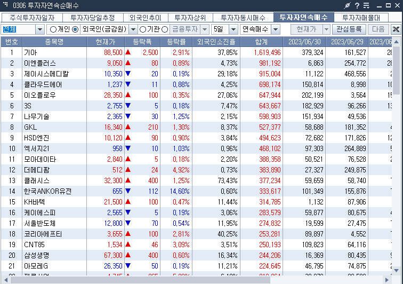
Task: Select stock row KH바텍
Action: (x=196, y=202)
